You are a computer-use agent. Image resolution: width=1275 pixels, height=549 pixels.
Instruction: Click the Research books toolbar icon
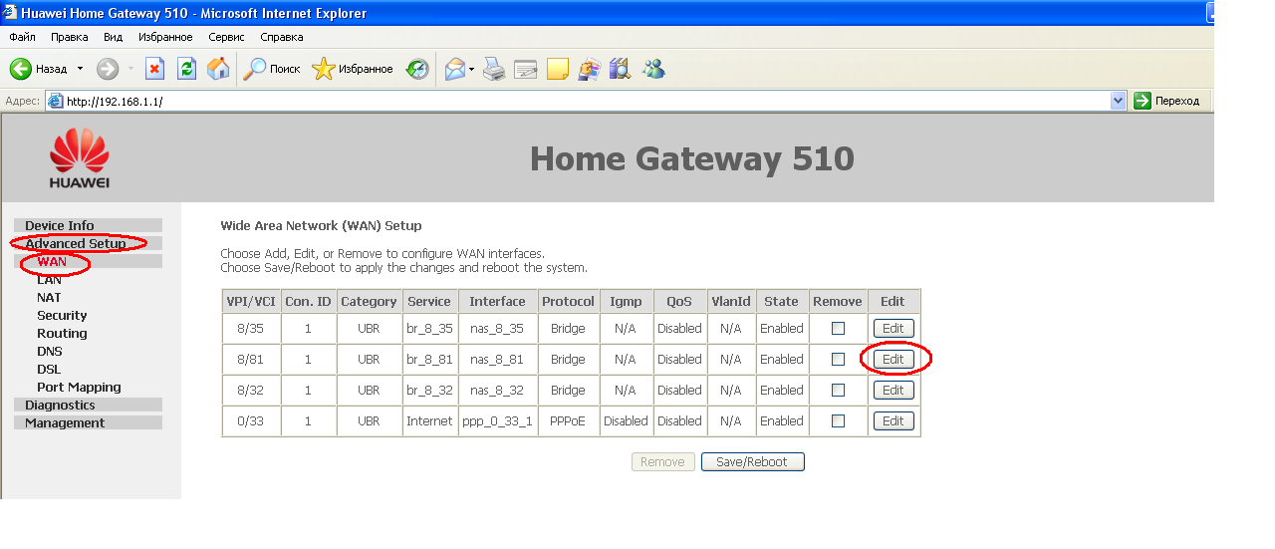pyautogui.click(x=621, y=69)
